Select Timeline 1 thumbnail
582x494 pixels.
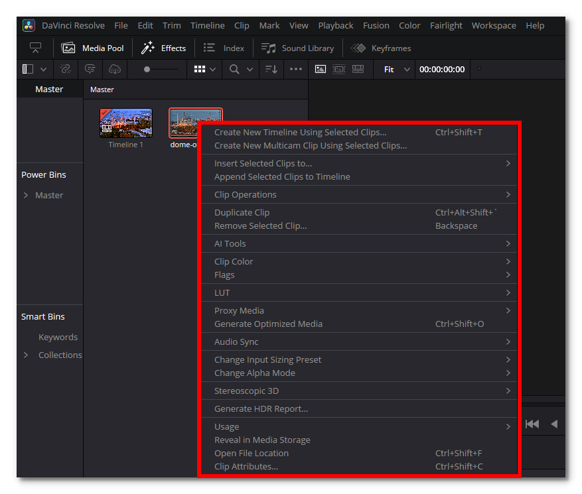[x=126, y=123]
